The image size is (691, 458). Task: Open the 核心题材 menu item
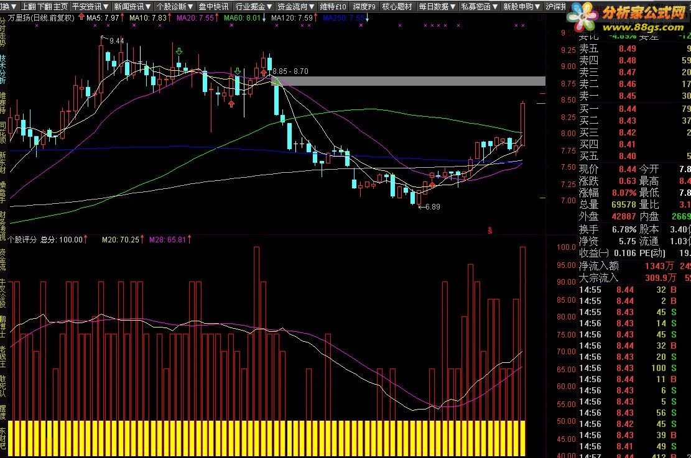tap(397, 6)
